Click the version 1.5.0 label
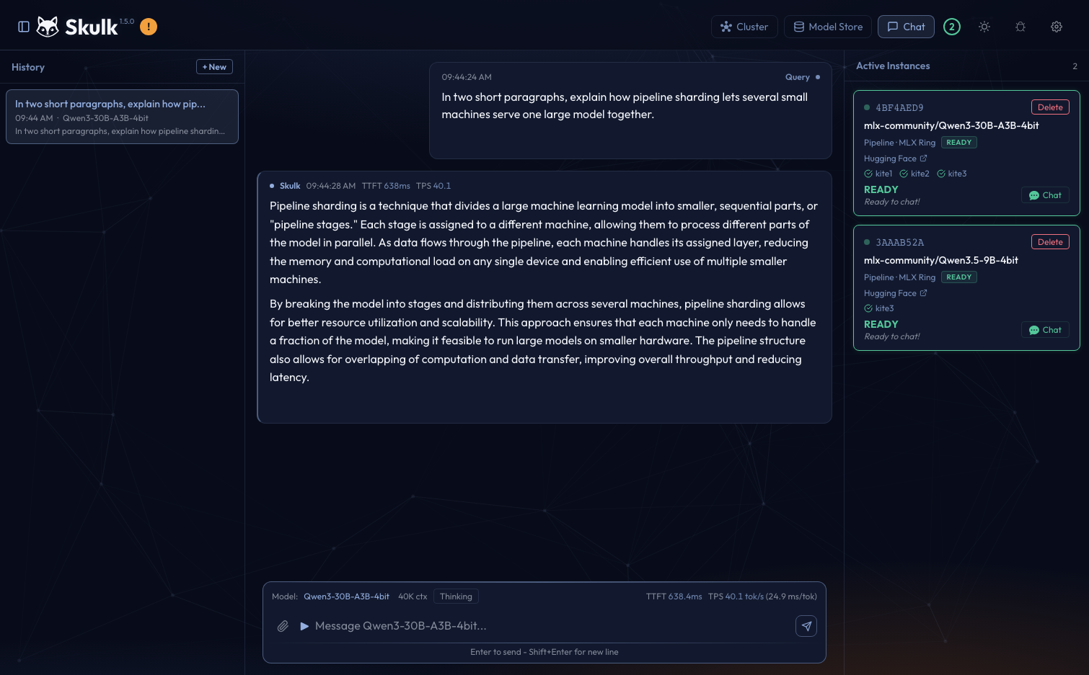 coord(127,22)
